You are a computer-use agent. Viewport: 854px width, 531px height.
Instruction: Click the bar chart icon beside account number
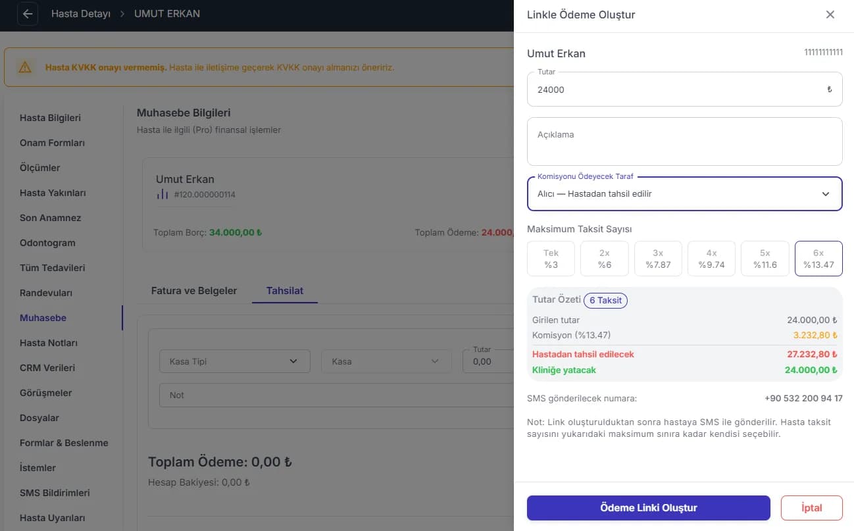(163, 194)
